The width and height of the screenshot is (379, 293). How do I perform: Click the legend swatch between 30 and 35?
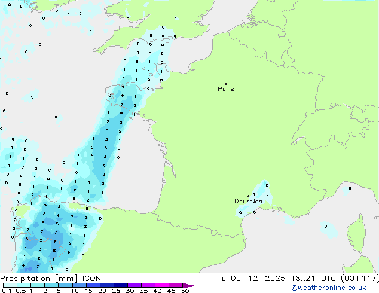134,285
